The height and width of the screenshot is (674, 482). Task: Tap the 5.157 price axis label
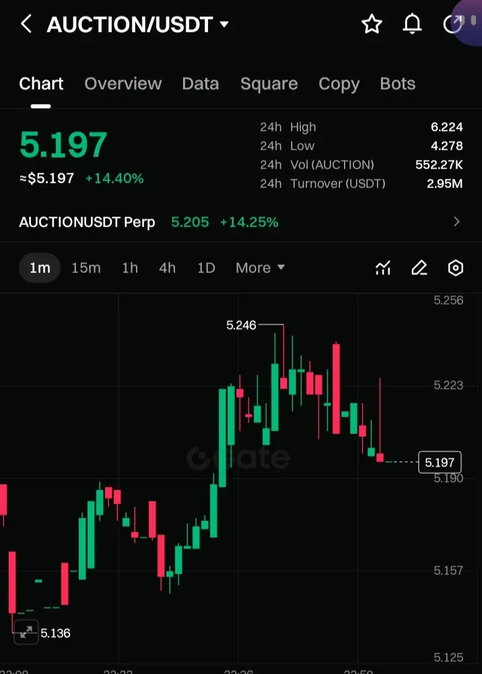pyautogui.click(x=448, y=571)
